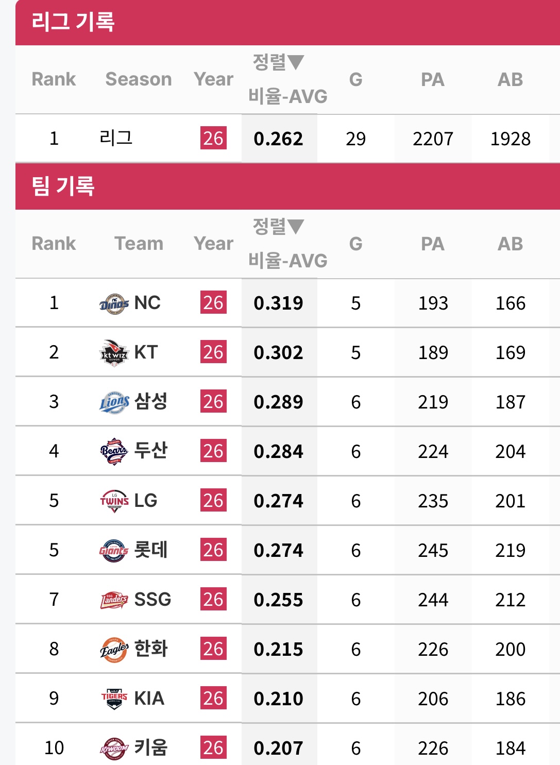Screen dimensions: 560x765
Task: Sort team table by G column
Action: point(355,244)
